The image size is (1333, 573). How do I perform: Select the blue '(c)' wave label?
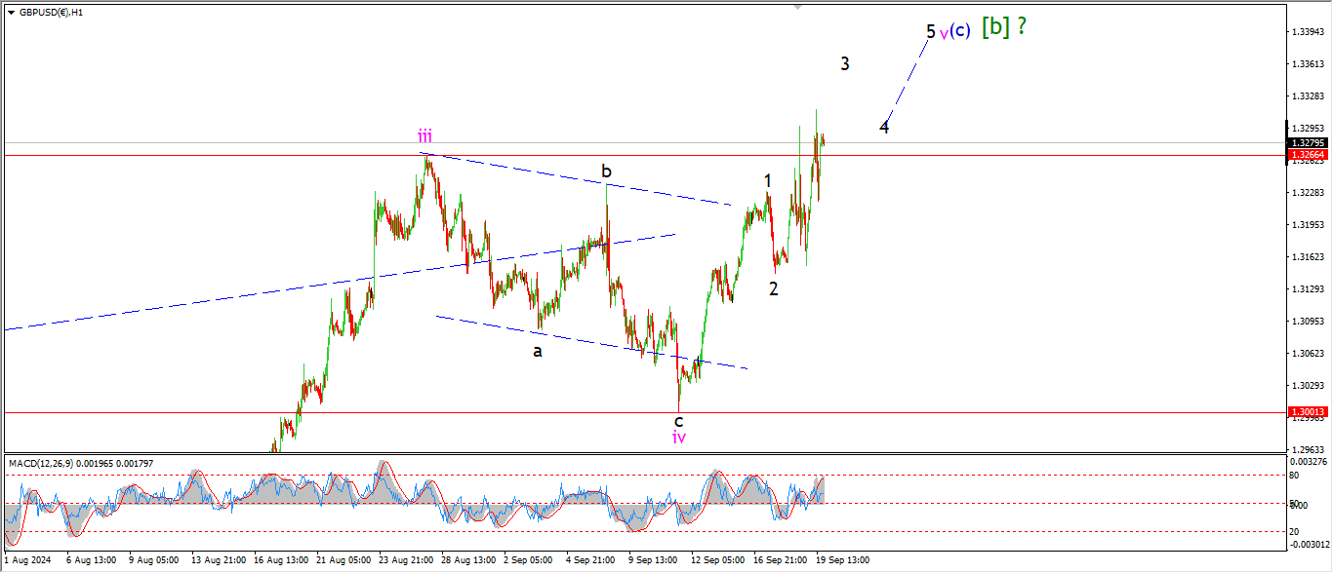point(960,30)
